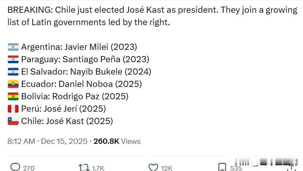Click the Dec 15, 2025 date
303x171 pixels.
(65, 141)
